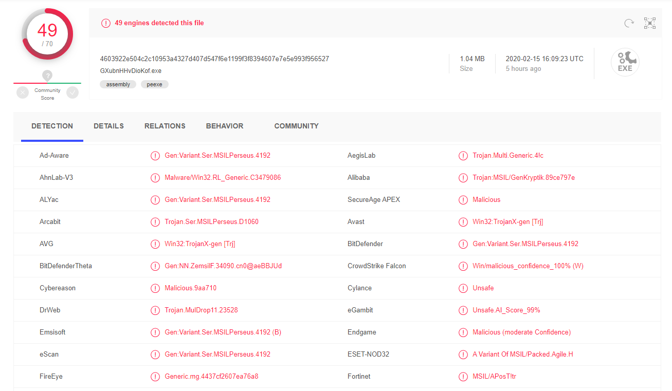Click the alert icon in the eGambit row
The height and width of the screenshot is (391, 672).
click(x=463, y=310)
